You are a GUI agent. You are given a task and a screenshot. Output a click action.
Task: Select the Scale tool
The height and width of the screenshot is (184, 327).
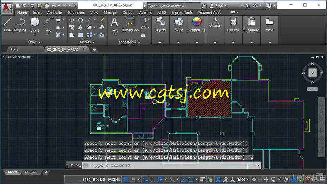pos(81,35)
